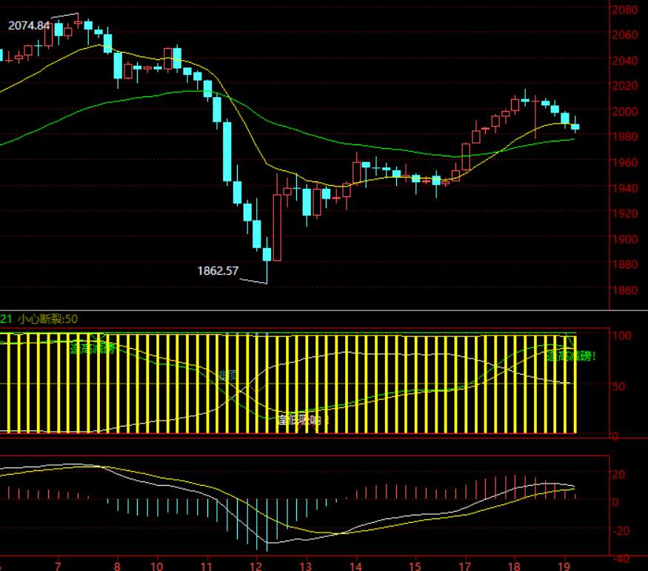Click date 14 on the time axis
The width and height of the screenshot is (648, 571).
[x=355, y=566]
